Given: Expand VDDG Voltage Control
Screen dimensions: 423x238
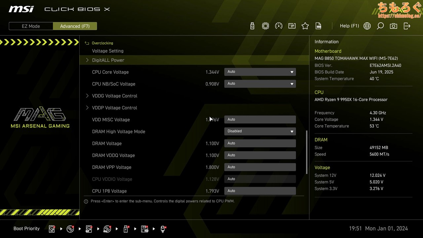Looking at the screenshot, I should point(114,96).
